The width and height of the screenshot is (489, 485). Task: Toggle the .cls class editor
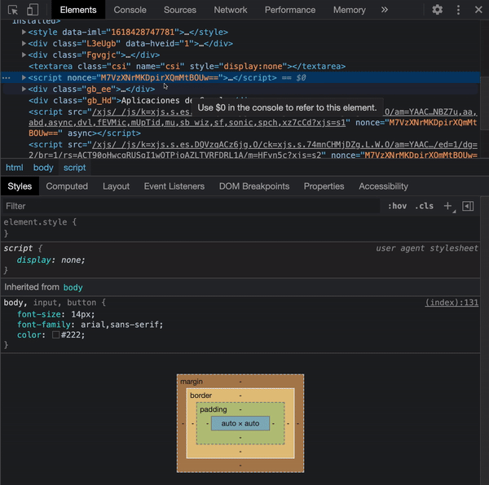[424, 206]
